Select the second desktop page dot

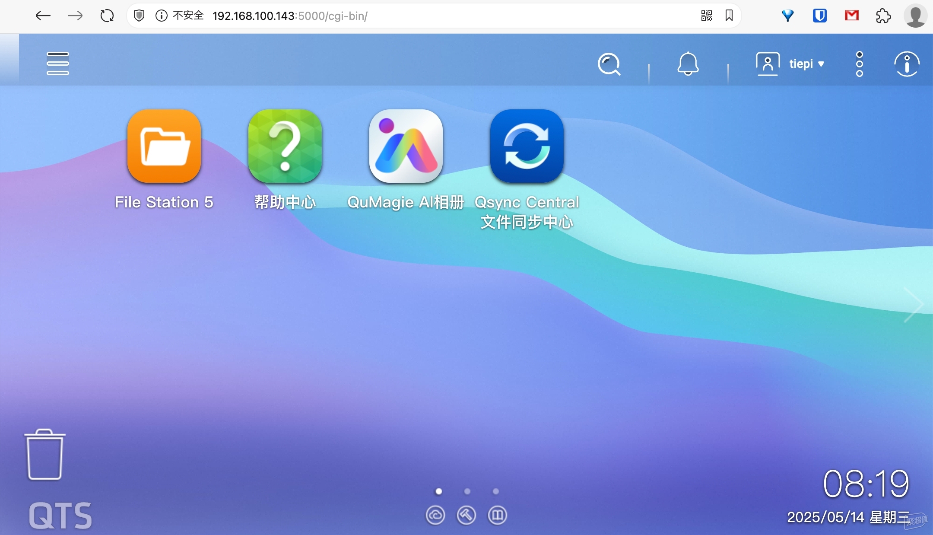click(467, 491)
